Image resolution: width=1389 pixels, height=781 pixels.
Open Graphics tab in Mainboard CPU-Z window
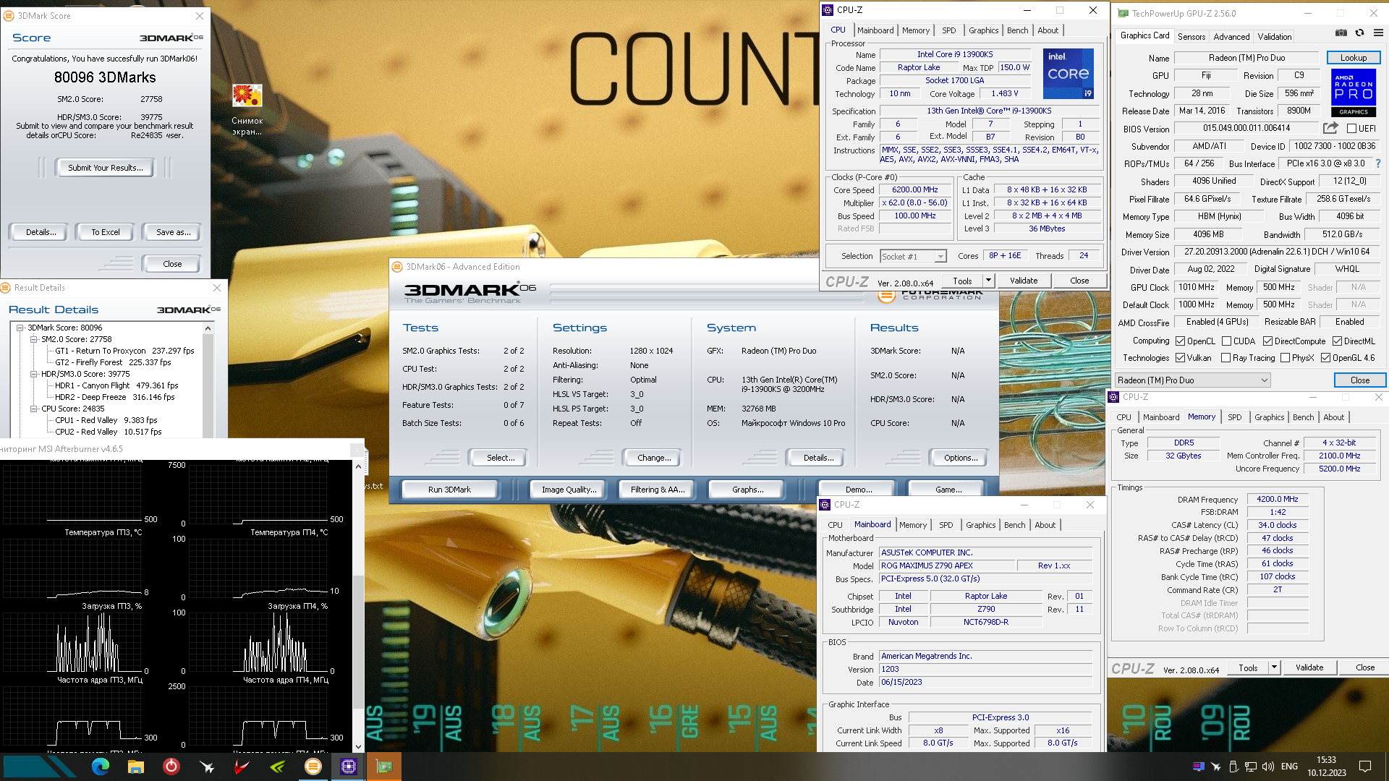[980, 525]
